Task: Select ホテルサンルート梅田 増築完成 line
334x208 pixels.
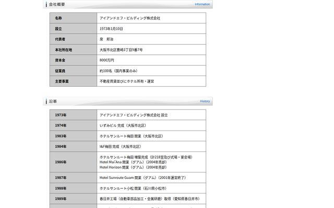Action: point(147,157)
